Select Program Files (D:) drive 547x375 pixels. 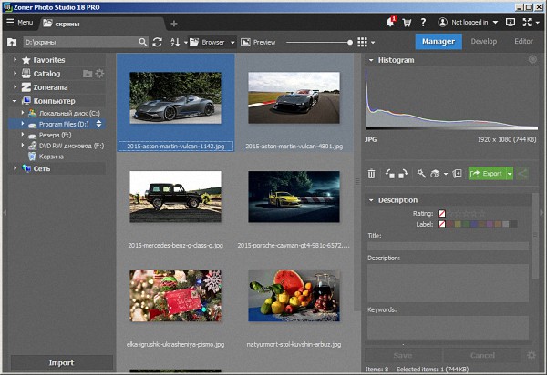pyautogui.click(x=64, y=124)
